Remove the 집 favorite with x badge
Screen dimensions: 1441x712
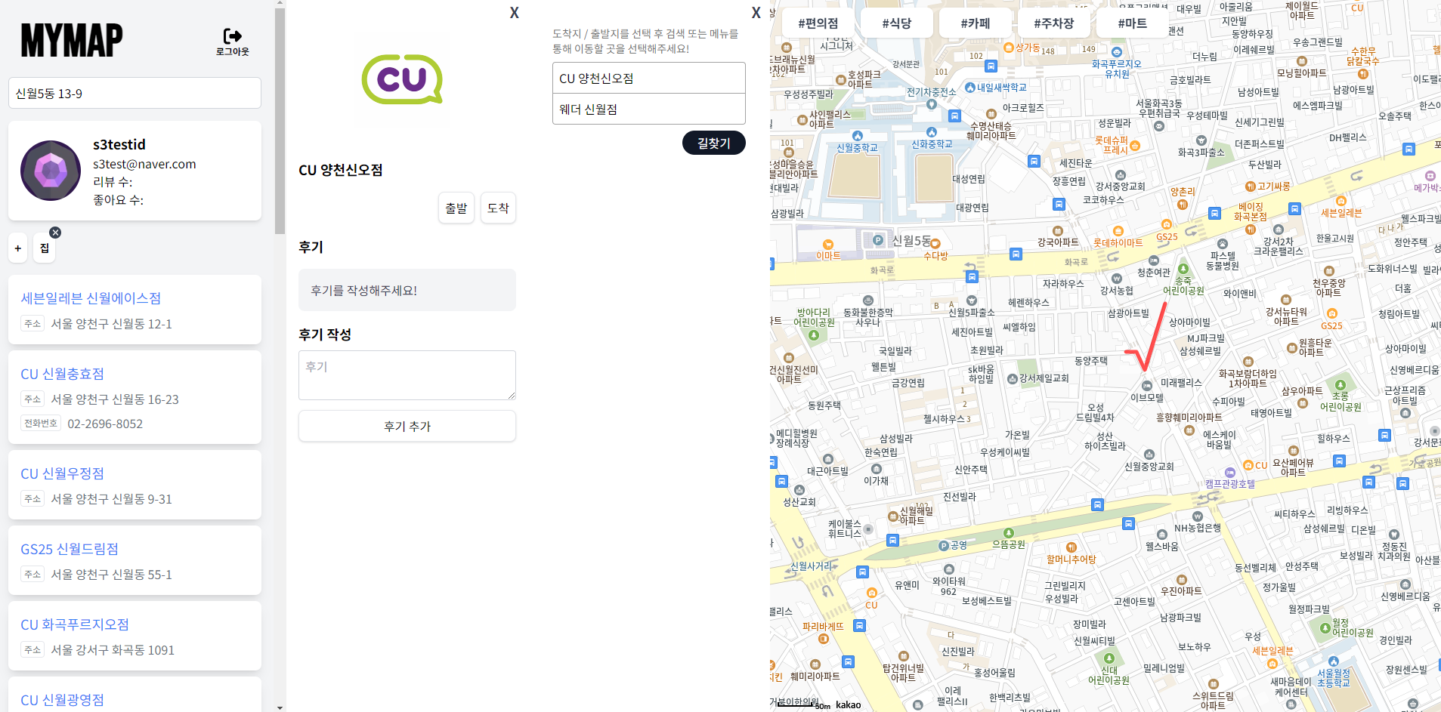point(55,233)
